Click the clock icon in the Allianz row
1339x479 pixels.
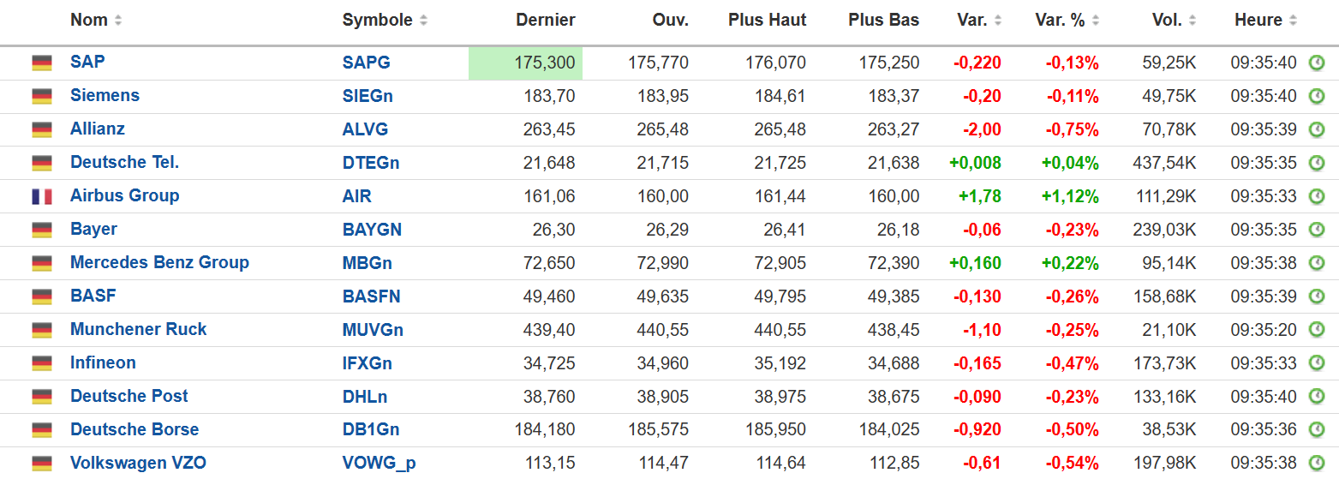[1317, 129]
